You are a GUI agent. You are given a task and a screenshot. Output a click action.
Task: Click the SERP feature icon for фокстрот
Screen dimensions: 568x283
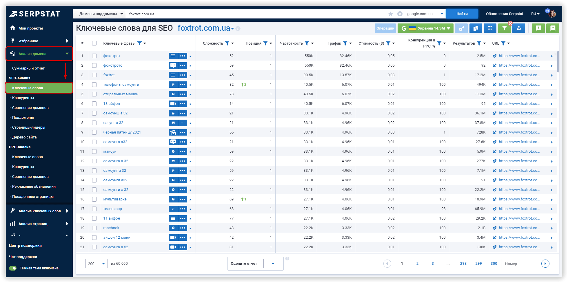click(173, 56)
